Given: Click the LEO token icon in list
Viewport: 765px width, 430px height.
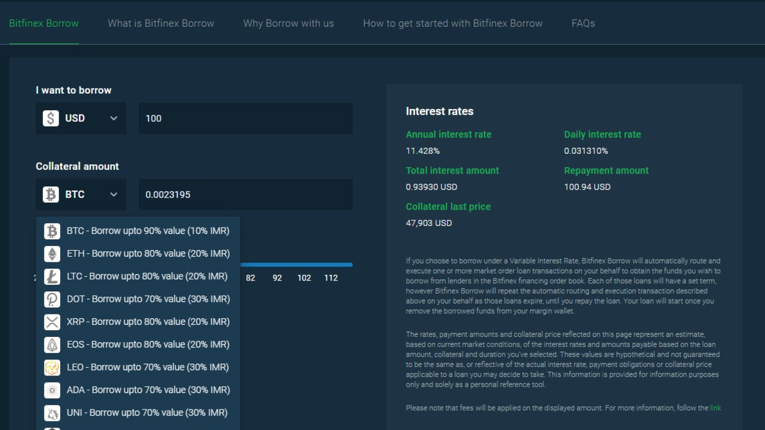Looking at the screenshot, I should tap(52, 367).
